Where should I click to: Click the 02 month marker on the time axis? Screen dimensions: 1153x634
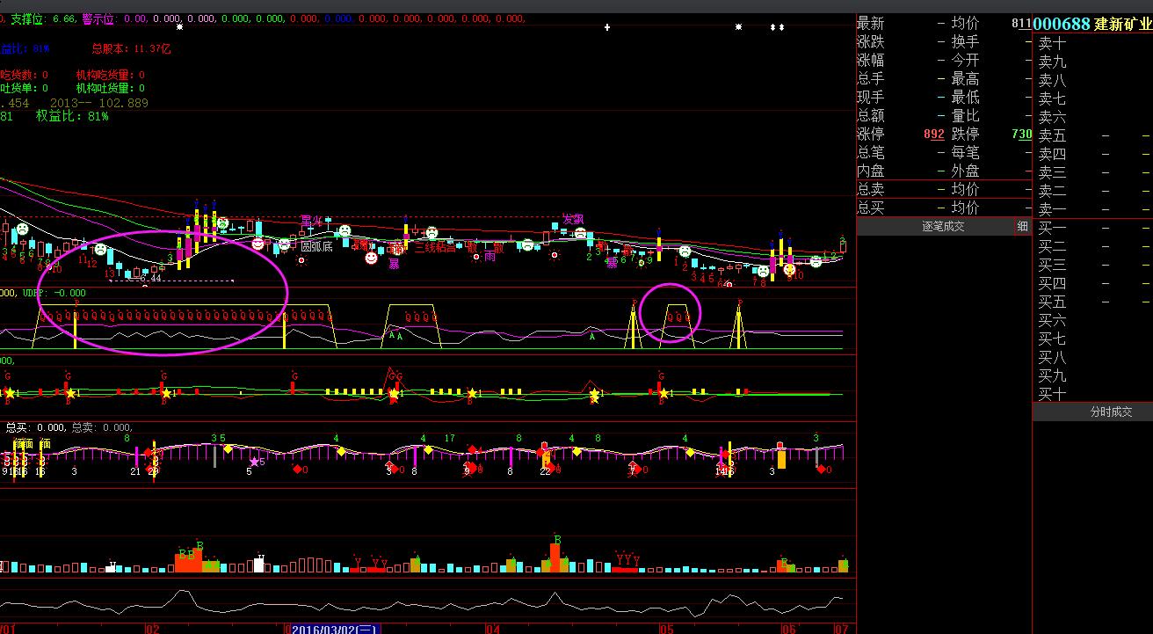151,629
